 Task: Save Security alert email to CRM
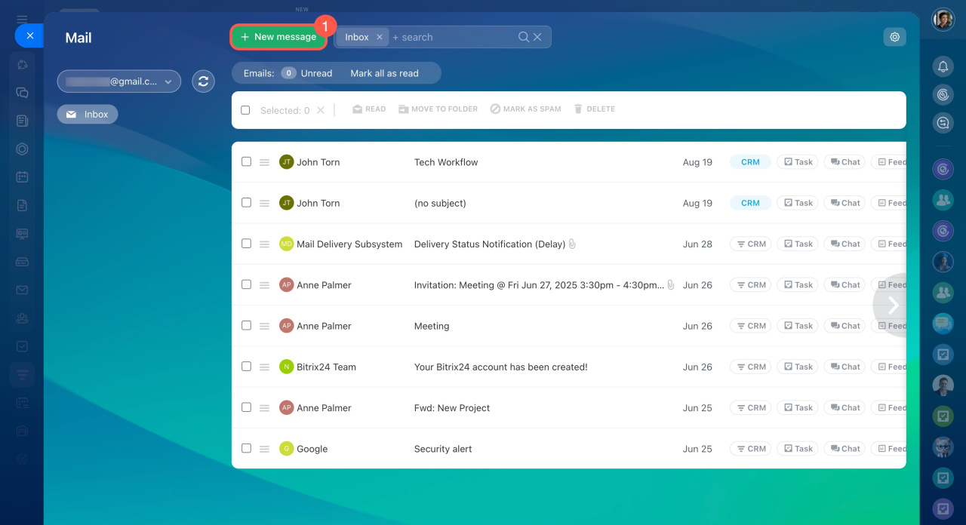[x=750, y=449]
